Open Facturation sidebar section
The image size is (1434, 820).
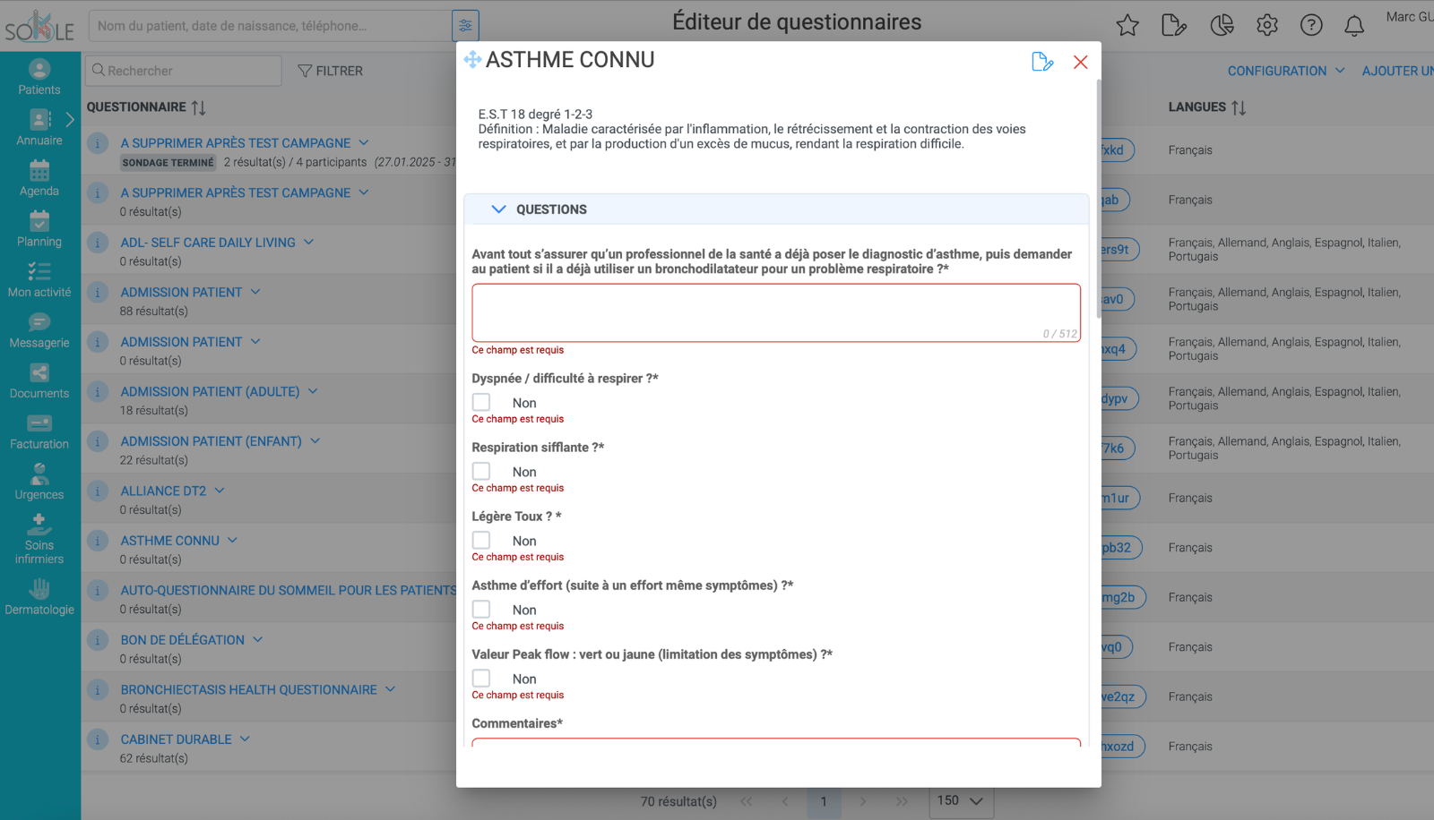(x=39, y=431)
